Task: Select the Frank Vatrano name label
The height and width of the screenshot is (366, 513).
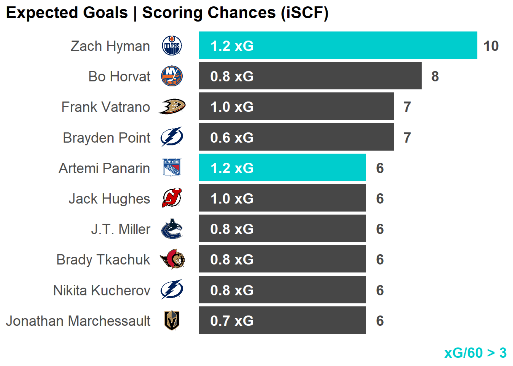Action: click(x=106, y=107)
